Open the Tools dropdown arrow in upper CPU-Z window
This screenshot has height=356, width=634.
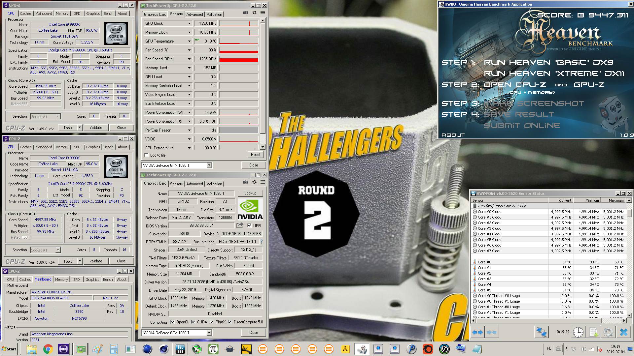[x=80, y=128]
